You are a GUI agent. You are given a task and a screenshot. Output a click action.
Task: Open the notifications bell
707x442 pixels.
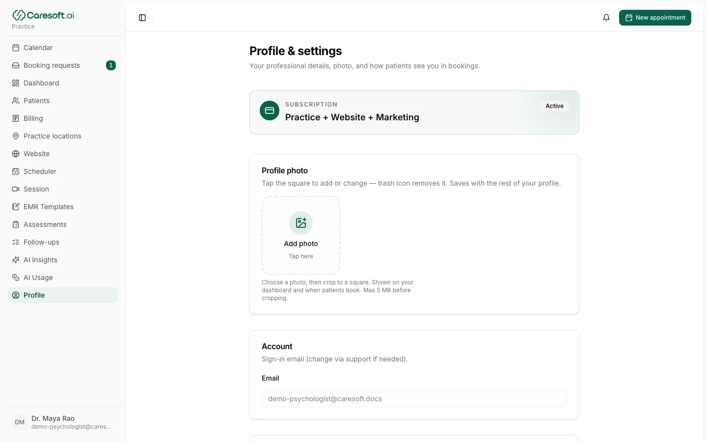(606, 18)
